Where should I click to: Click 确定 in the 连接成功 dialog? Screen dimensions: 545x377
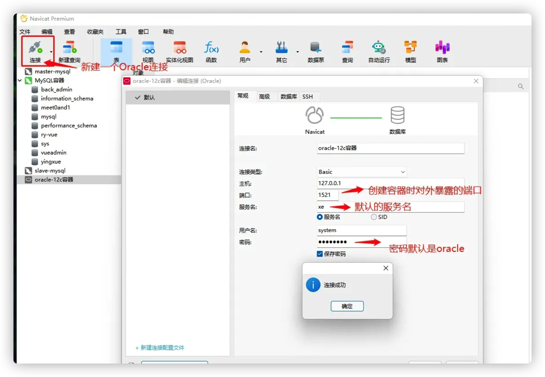pyautogui.click(x=347, y=306)
